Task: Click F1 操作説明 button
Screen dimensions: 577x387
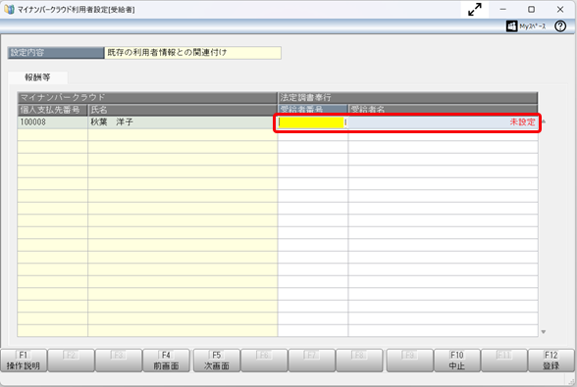Action: [x=24, y=361]
